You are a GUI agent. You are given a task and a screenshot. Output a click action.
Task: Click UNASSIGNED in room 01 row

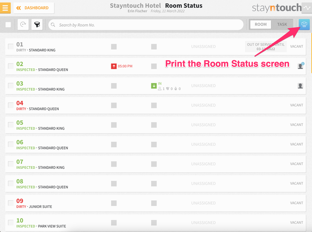click(x=203, y=47)
